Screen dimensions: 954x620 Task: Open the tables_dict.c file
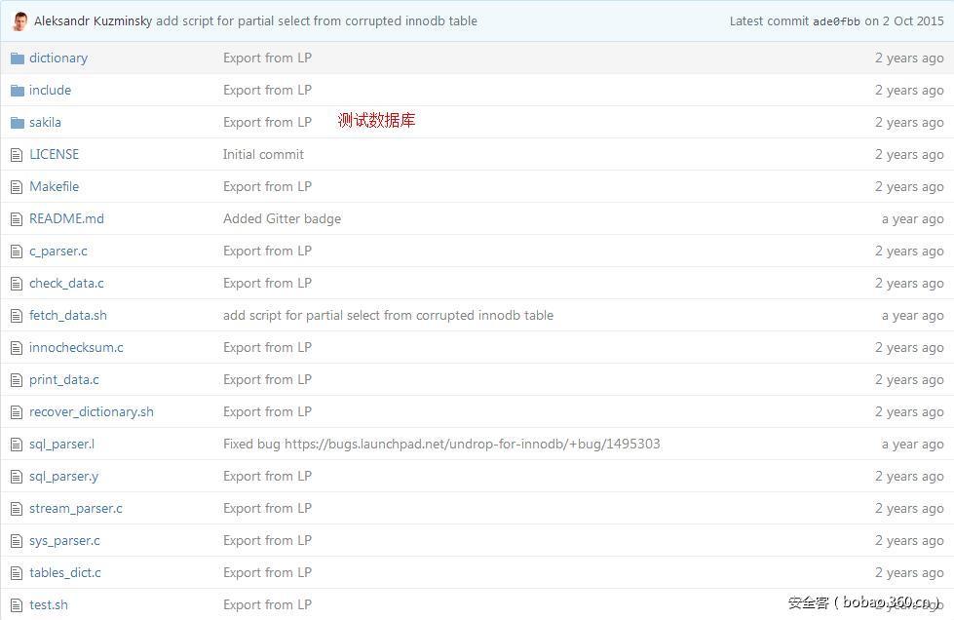click(x=65, y=573)
